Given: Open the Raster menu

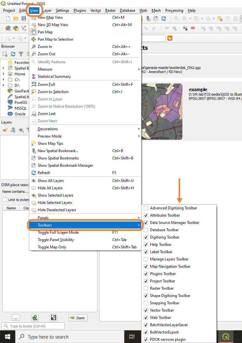Looking at the screenshot, I should pyautogui.click(x=110, y=10).
